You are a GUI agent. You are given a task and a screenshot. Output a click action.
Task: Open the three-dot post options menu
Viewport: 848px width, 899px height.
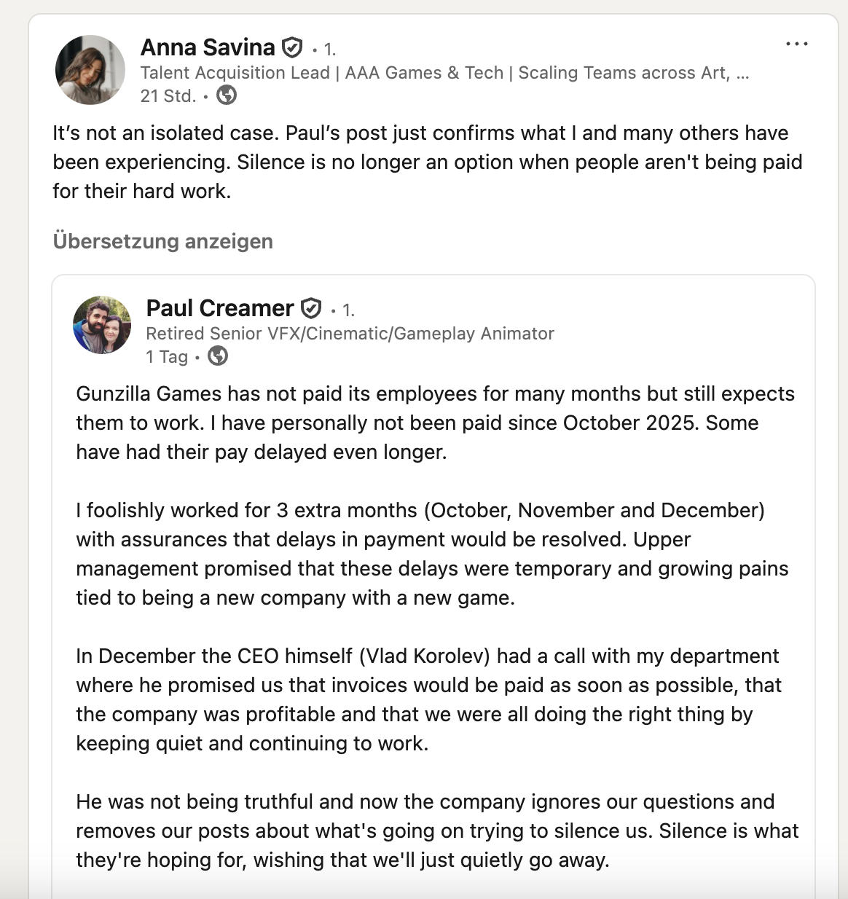796,44
